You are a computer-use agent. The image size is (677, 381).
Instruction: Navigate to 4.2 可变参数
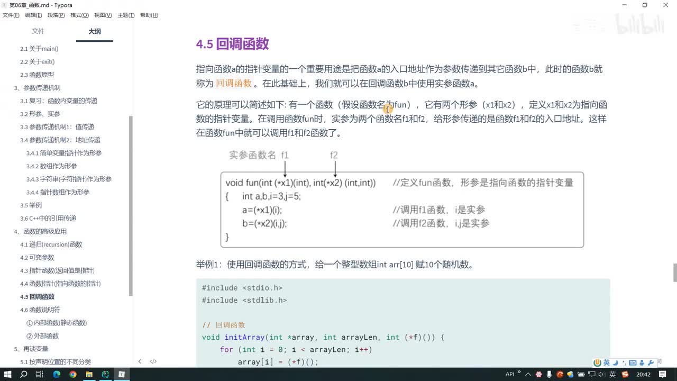point(37,258)
